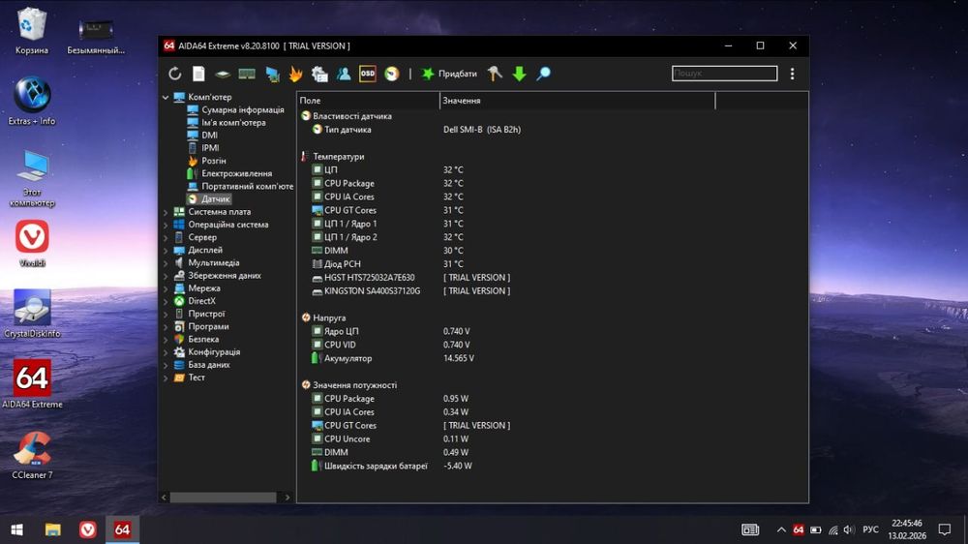Select the Тип датчика row
The image size is (968, 544).
point(553,130)
